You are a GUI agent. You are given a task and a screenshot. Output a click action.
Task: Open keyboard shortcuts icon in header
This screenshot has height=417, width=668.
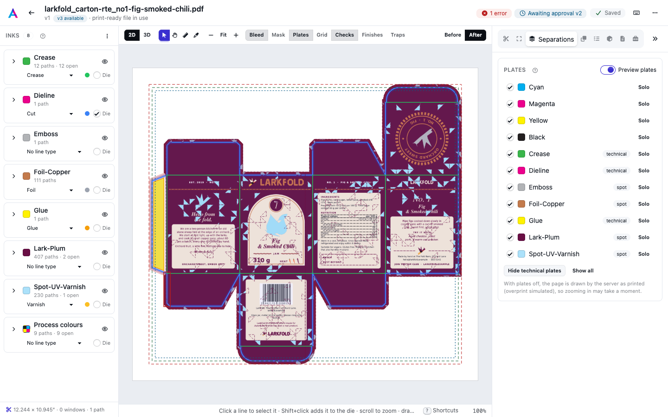point(636,13)
